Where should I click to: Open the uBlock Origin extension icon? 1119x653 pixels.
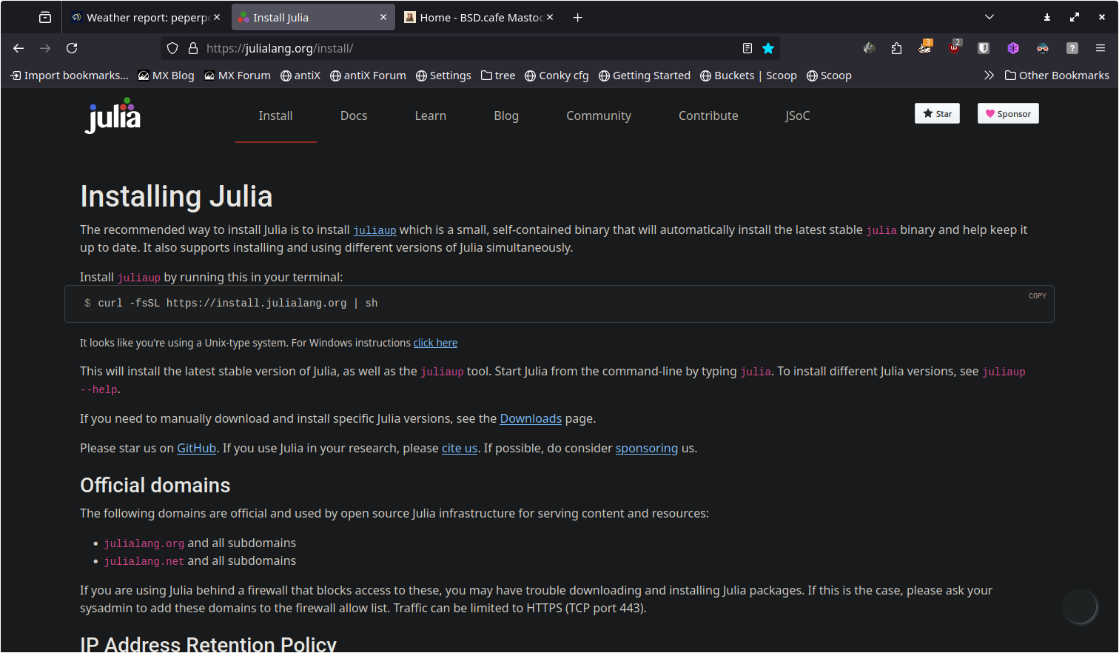955,48
